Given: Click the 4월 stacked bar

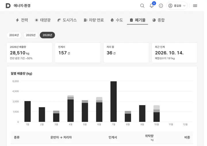Looking at the screenshot, I should [x=70, y=109].
